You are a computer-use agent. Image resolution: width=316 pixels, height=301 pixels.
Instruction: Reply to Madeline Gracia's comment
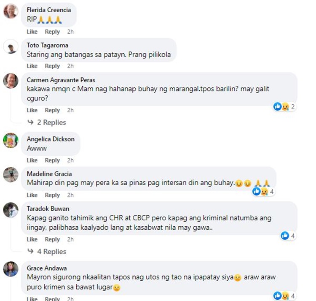(52, 195)
